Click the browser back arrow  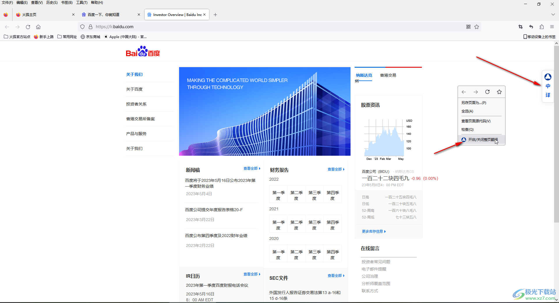(7, 27)
